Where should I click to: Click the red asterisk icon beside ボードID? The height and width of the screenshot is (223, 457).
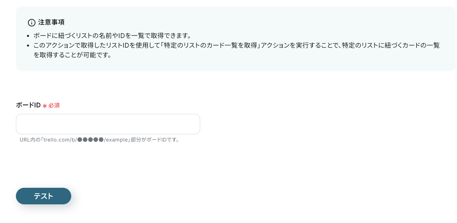44,105
